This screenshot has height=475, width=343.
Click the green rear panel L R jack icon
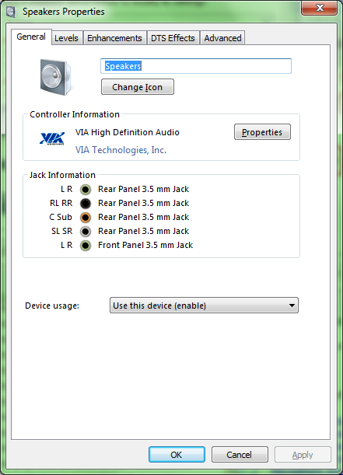coord(86,190)
